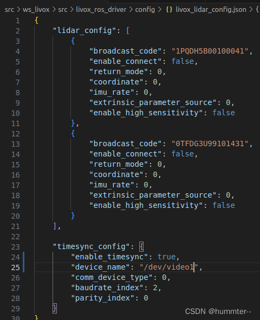The image size is (260, 320).
Task: Click the "comm_device_type" key
Action: (x=112, y=277)
